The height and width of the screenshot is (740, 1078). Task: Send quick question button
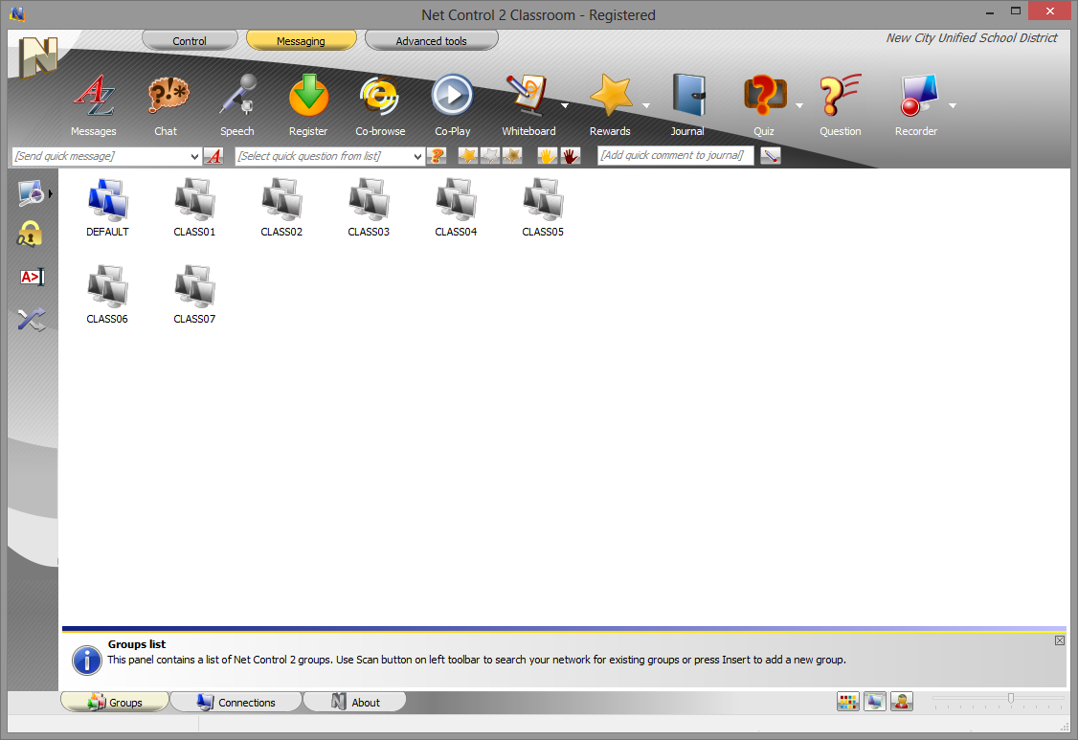click(437, 156)
